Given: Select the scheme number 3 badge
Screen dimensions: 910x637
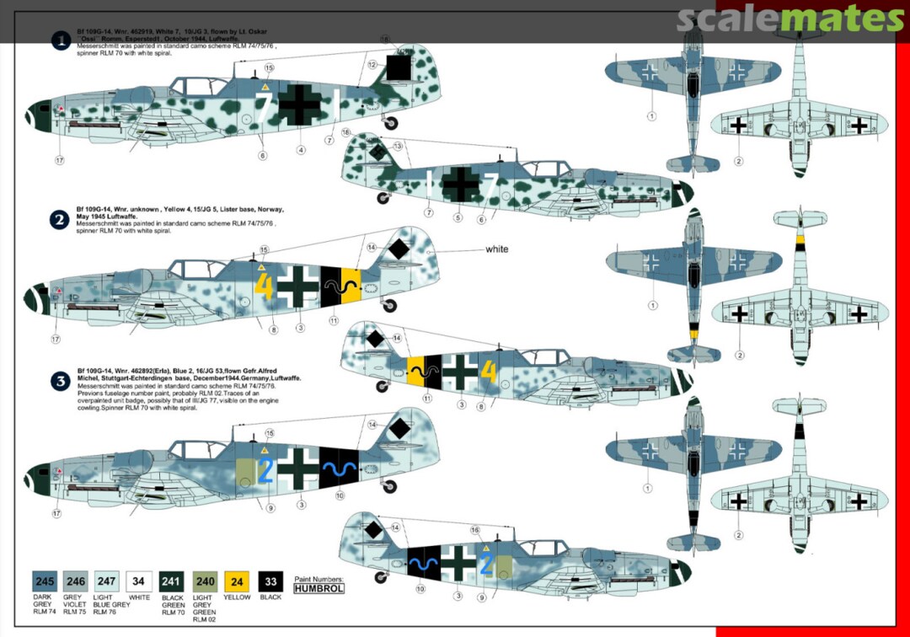Looking at the screenshot, I should pyautogui.click(x=61, y=382).
